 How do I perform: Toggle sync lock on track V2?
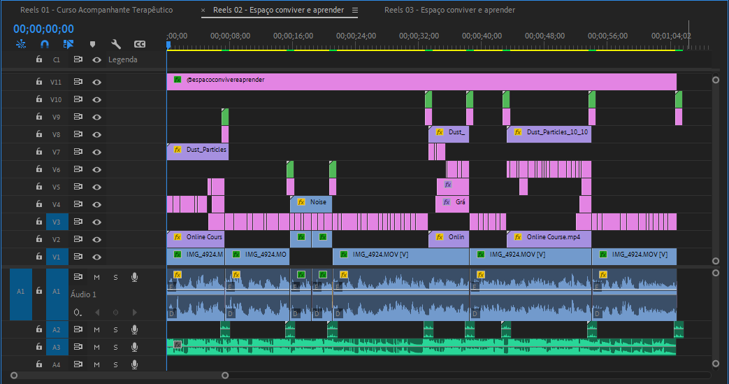tap(78, 239)
